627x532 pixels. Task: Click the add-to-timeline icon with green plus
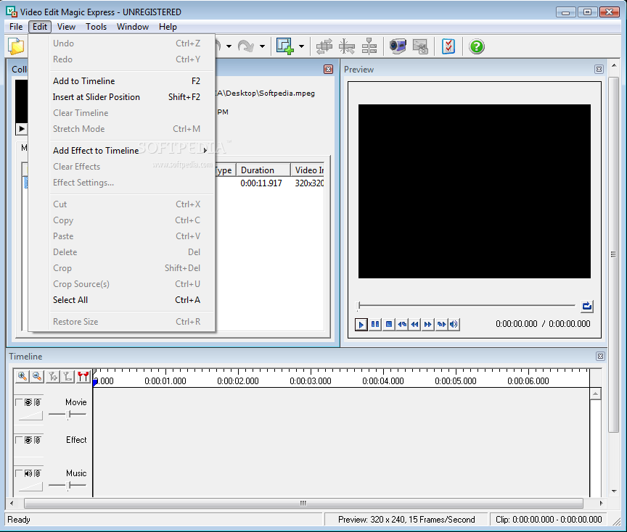click(285, 46)
